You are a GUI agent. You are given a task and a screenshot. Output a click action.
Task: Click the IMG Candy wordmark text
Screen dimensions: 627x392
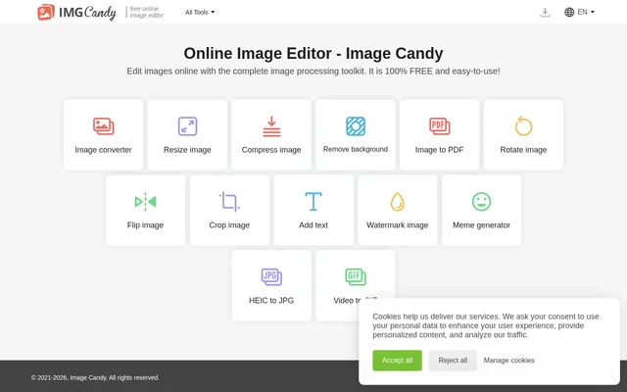click(87, 13)
